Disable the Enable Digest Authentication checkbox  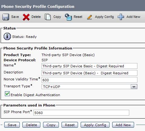[7, 94]
